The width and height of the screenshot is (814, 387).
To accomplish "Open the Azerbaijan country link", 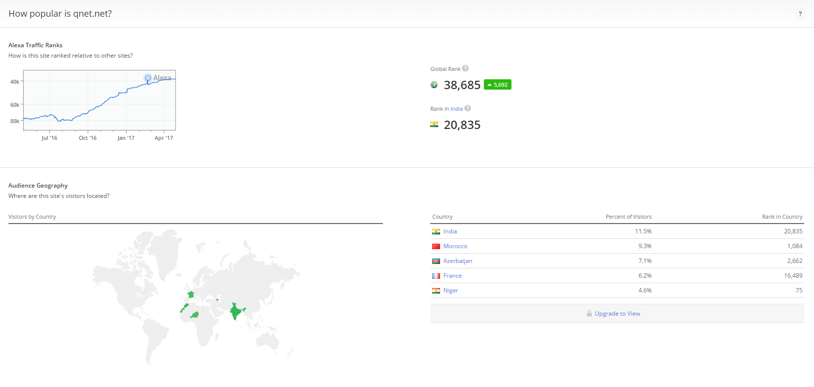I will click(458, 261).
